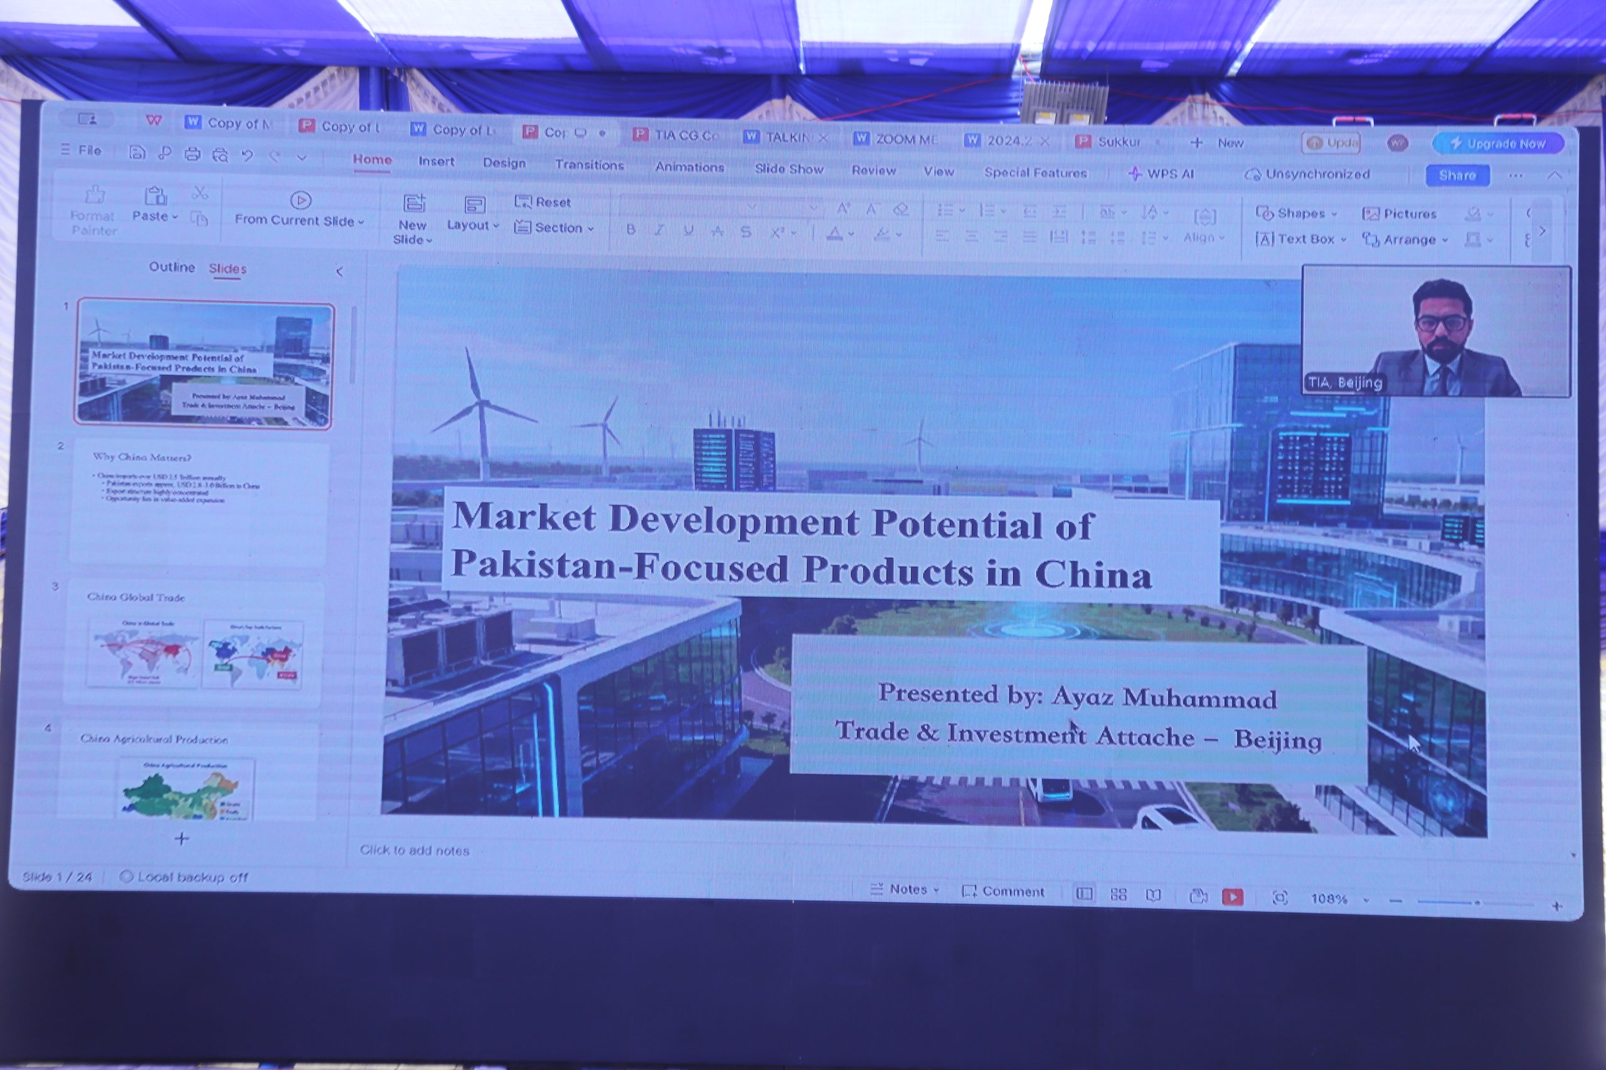Click the Undo arrow icon

[247, 155]
